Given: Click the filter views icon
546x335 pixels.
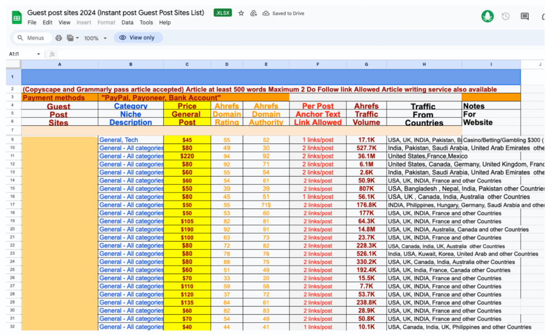Looking at the screenshot, I should pyautogui.click(x=70, y=38).
